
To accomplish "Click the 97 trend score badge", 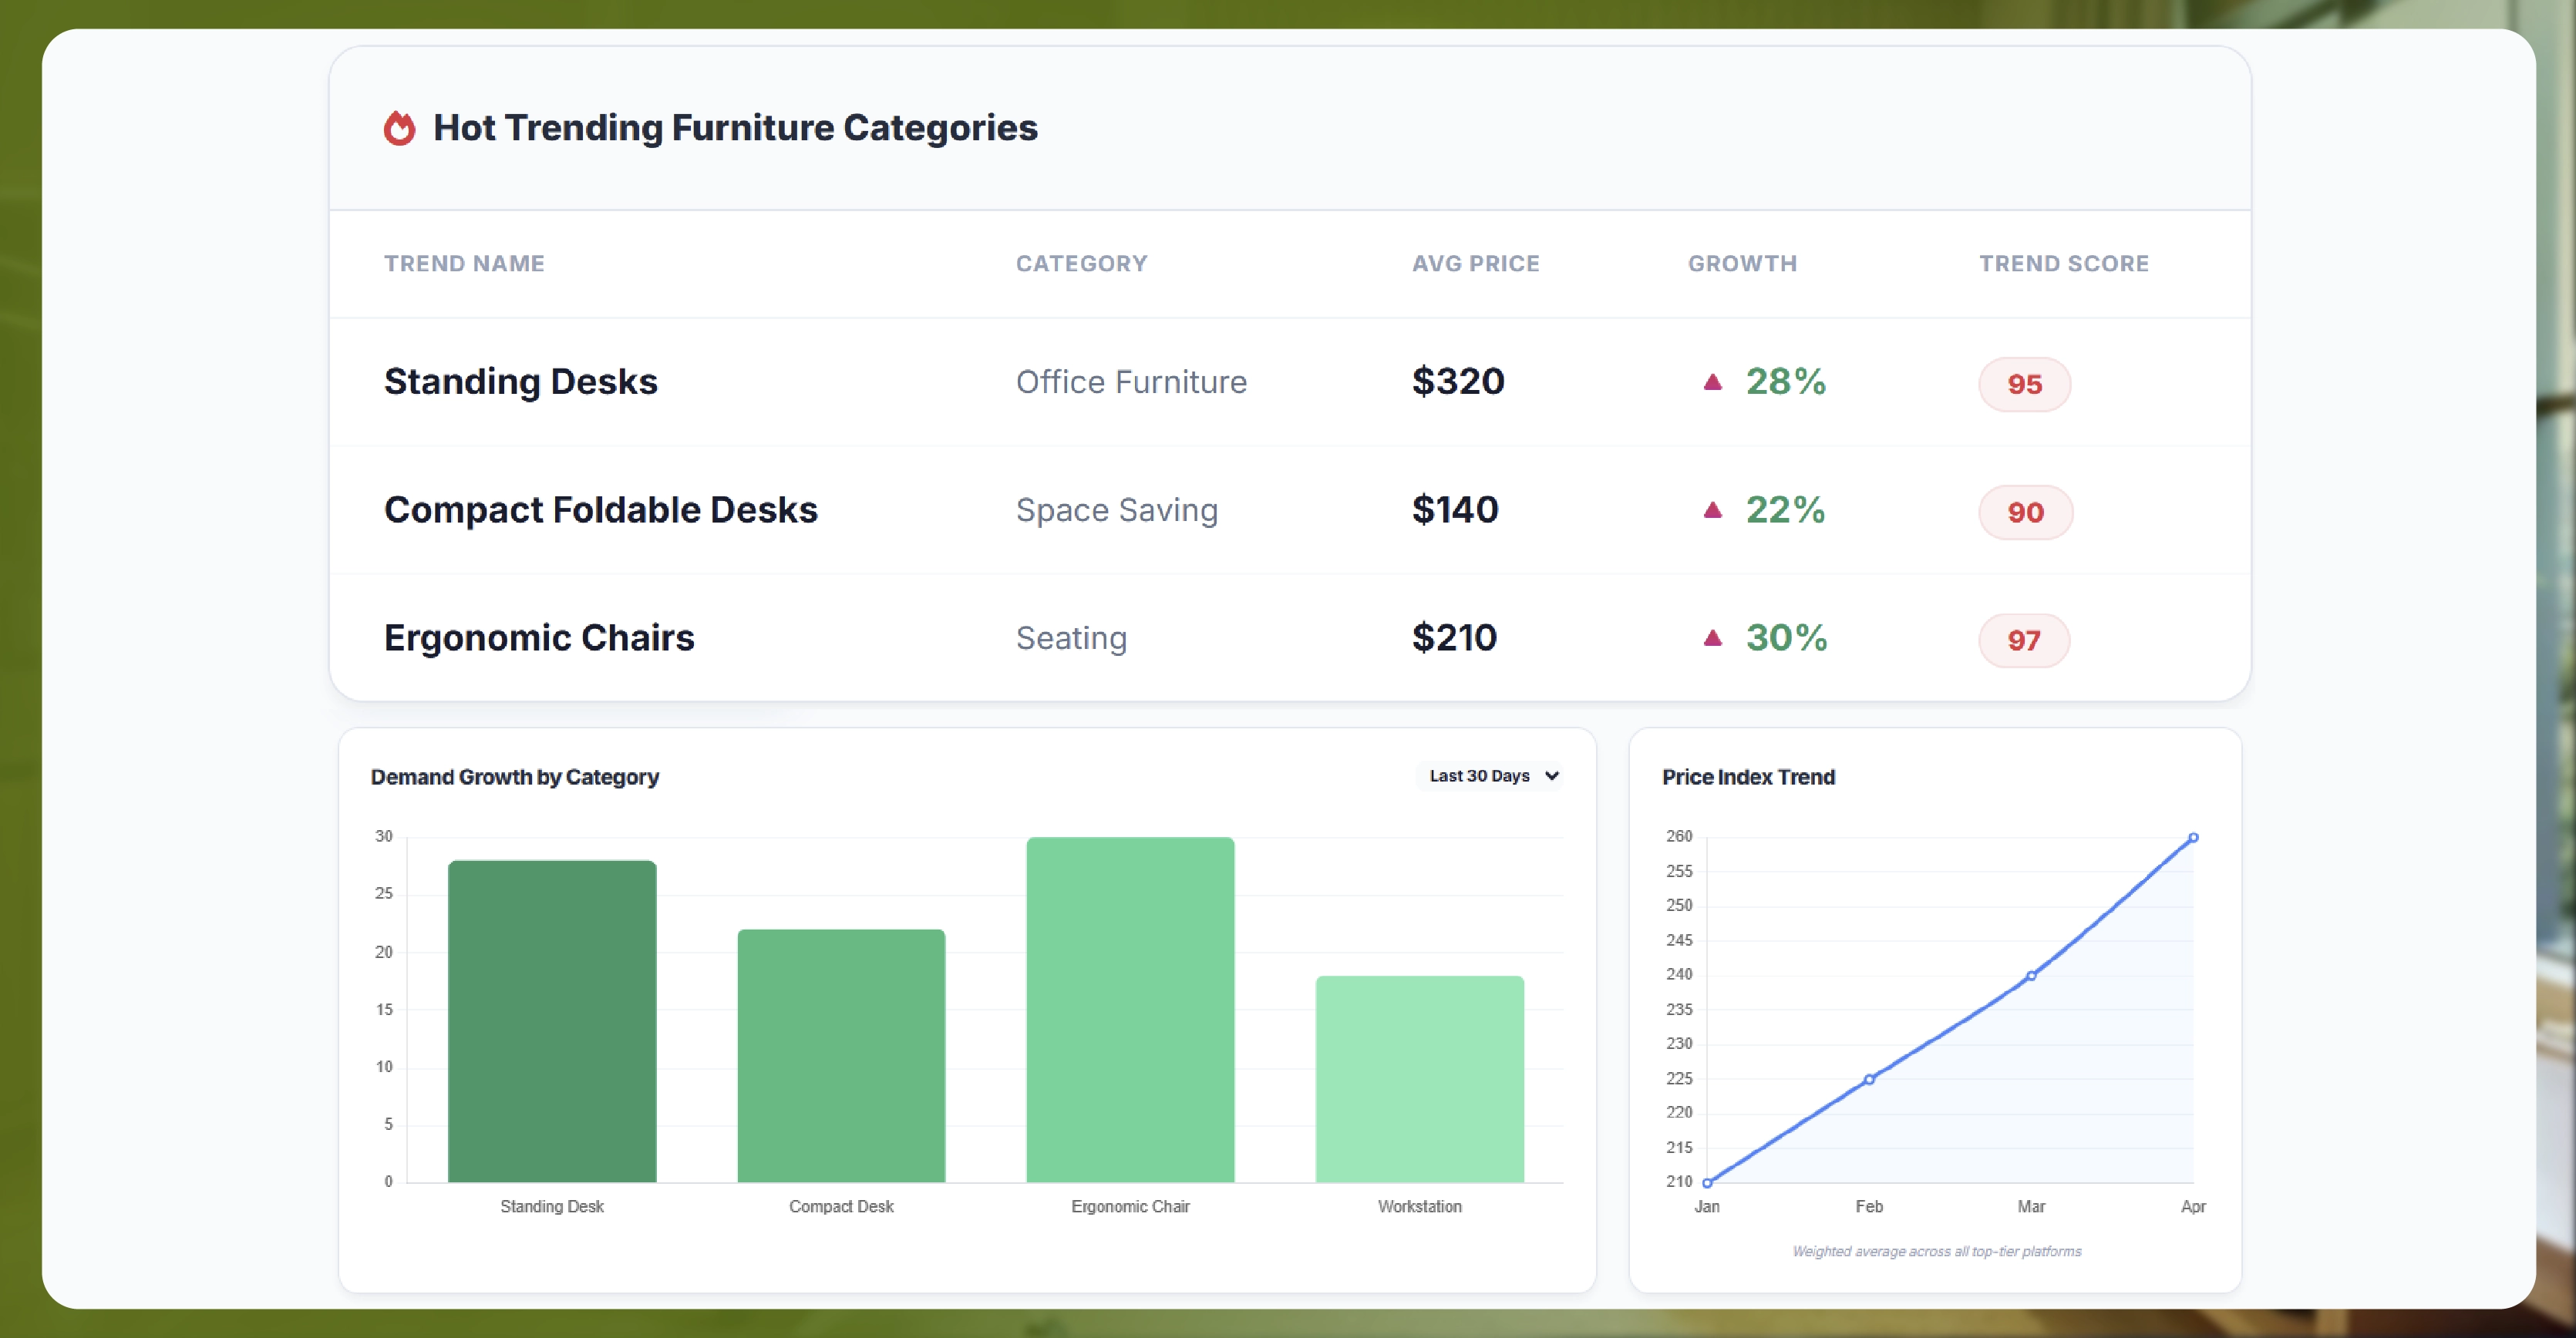I will (2023, 640).
